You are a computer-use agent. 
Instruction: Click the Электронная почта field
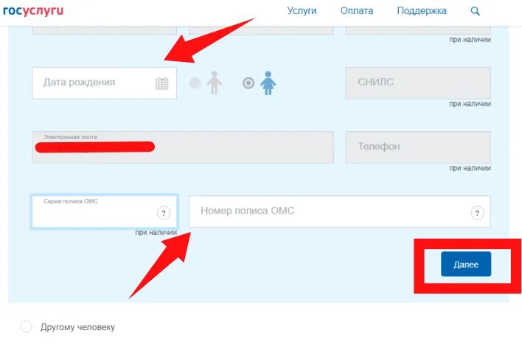pos(183,147)
